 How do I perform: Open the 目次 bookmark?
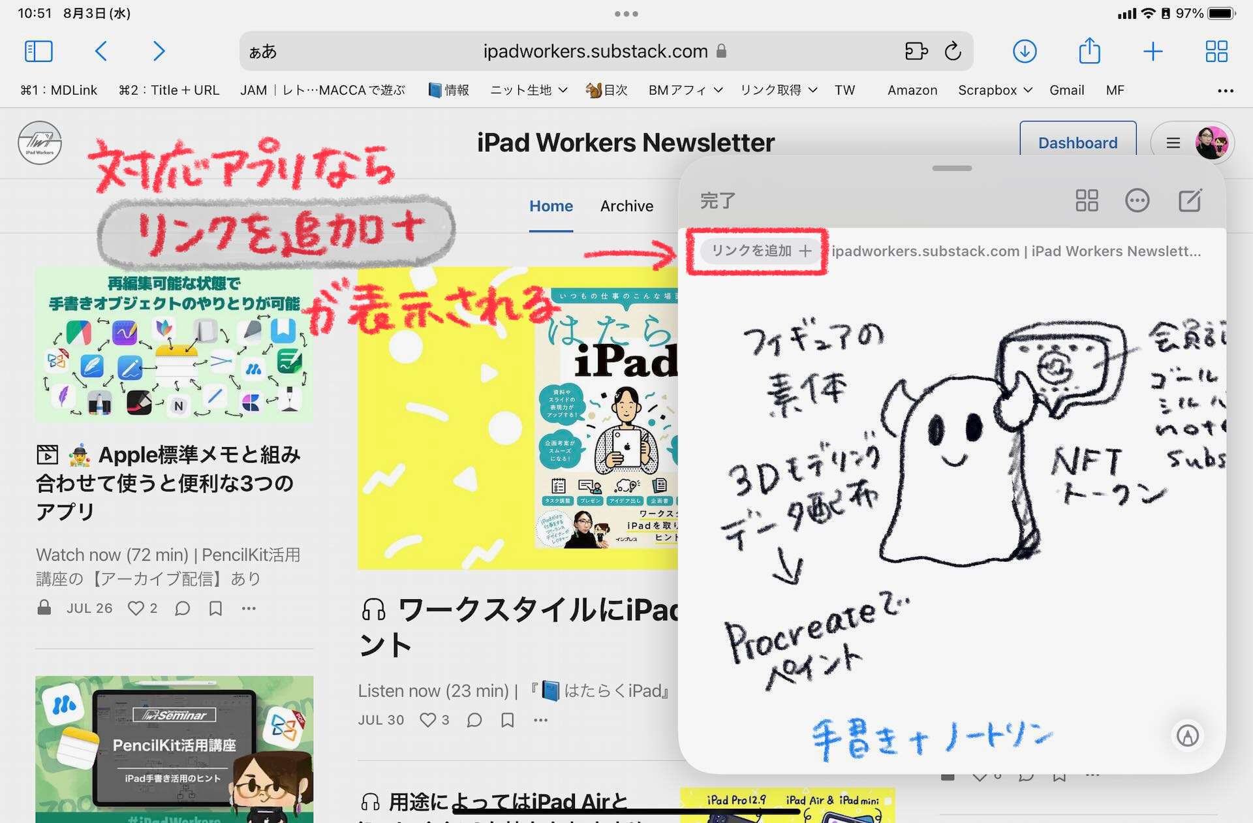[x=607, y=90]
